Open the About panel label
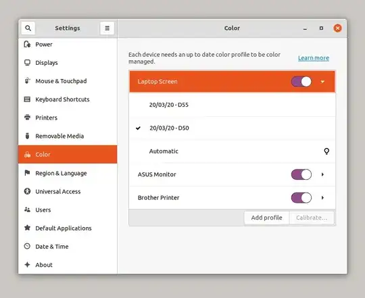 point(44,265)
